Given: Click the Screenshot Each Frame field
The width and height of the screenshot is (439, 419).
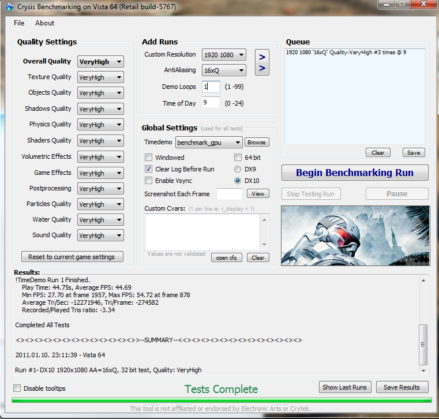Looking at the screenshot, I should tap(230, 194).
